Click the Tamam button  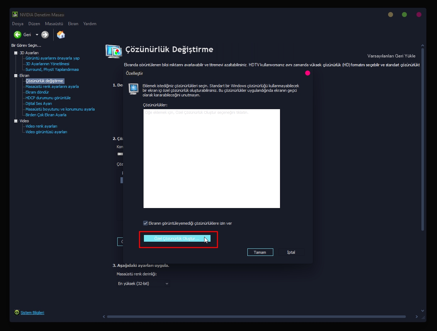pyautogui.click(x=260, y=252)
